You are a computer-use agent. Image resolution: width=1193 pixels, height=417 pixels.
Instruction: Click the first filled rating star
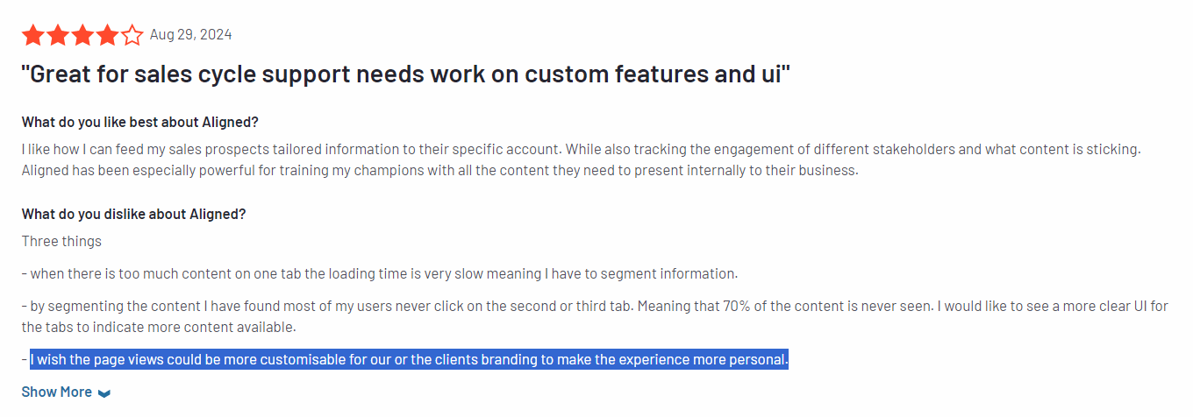[33, 36]
